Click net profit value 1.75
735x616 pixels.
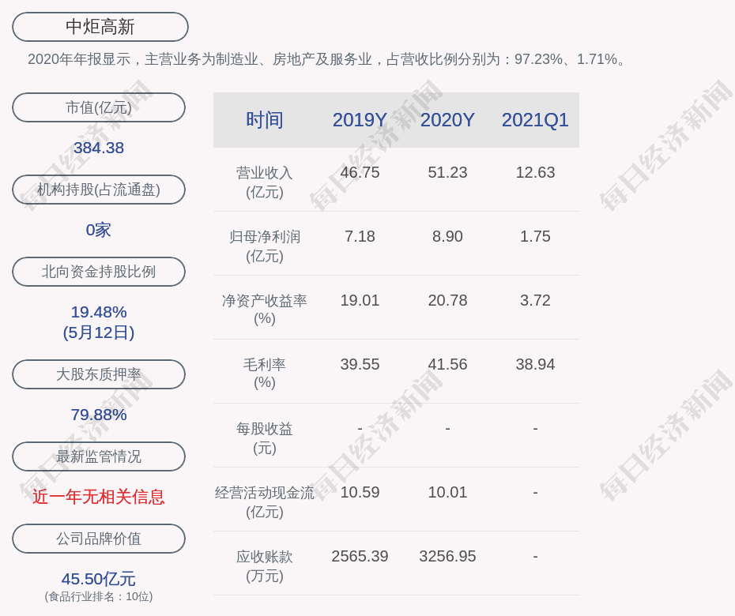pos(535,237)
